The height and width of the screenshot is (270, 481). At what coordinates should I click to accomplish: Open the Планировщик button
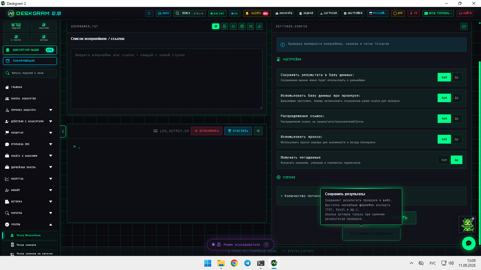click(30, 61)
